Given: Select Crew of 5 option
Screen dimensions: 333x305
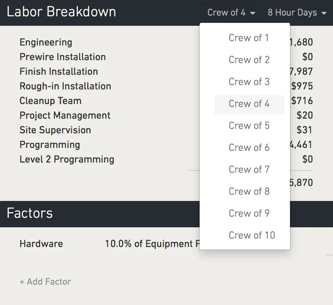Looking at the screenshot, I should [249, 126].
